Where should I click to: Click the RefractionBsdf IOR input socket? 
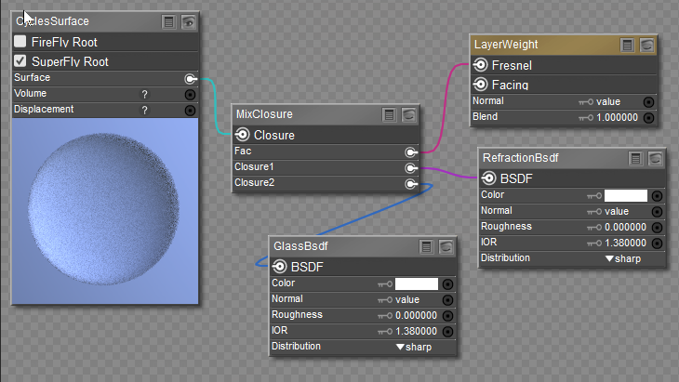[657, 244]
